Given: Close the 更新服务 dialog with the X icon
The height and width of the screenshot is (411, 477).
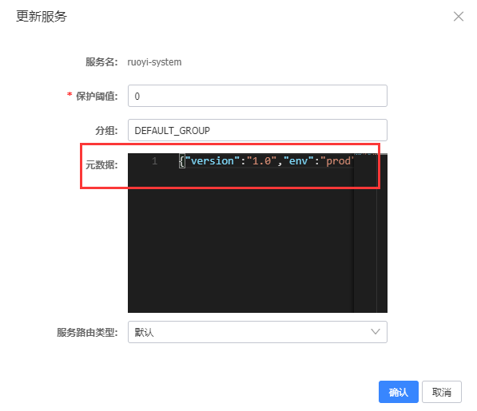Looking at the screenshot, I should tap(459, 17).
